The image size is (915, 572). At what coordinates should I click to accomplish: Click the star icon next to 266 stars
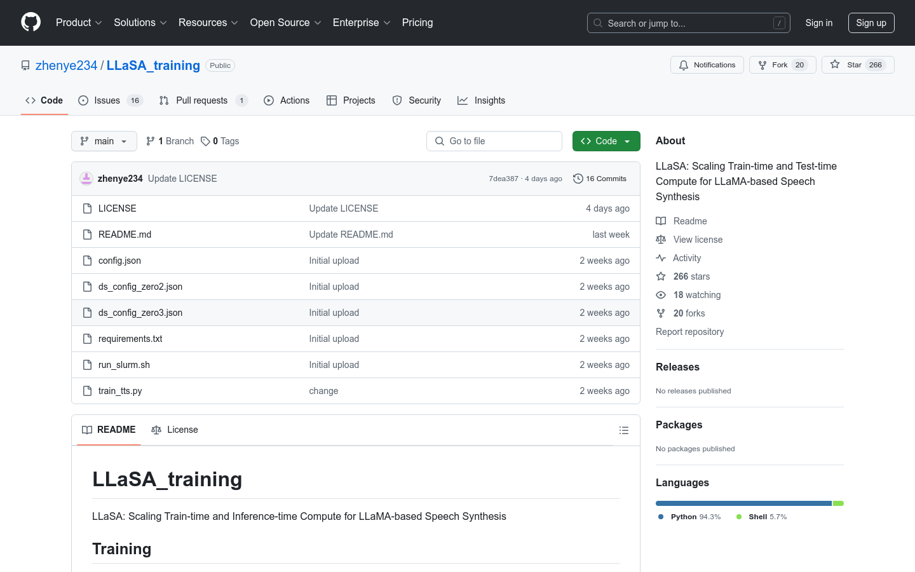coord(661,276)
